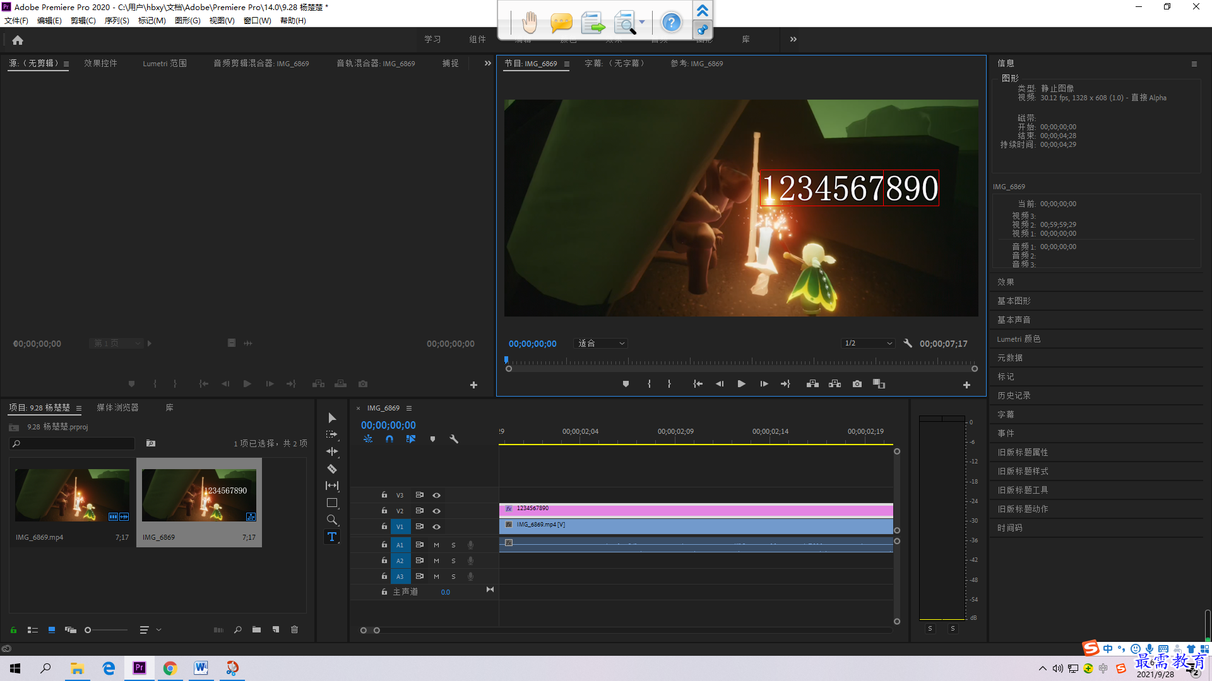
Task: Open the Comparison View button
Action: coord(879,384)
